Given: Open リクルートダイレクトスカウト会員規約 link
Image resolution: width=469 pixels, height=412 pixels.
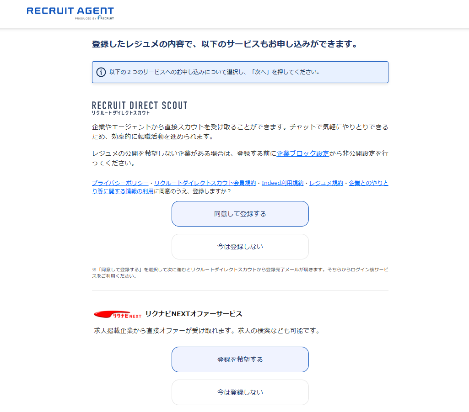Looking at the screenshot, I should (205, 183).
